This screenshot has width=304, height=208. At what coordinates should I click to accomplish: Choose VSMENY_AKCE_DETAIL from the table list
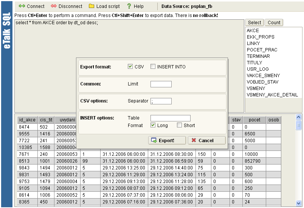coord(272,95)
